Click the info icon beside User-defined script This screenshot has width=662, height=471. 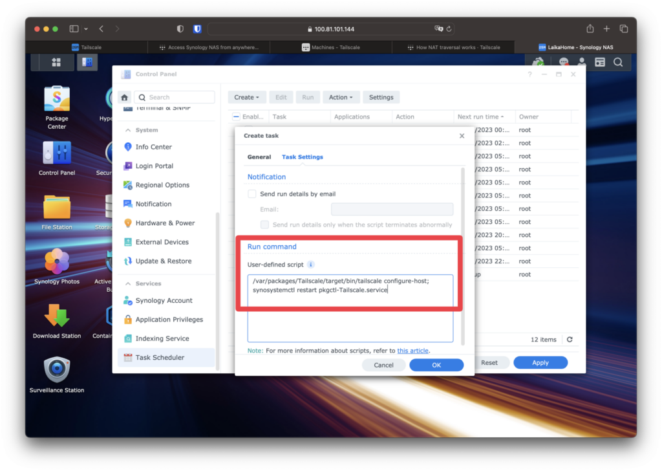(x=311, y=265)
